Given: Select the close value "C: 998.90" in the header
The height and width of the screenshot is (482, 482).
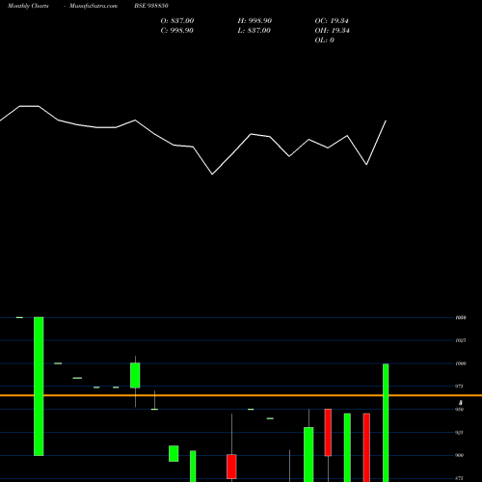Looking at the screenshot, I should pos(177,31).
